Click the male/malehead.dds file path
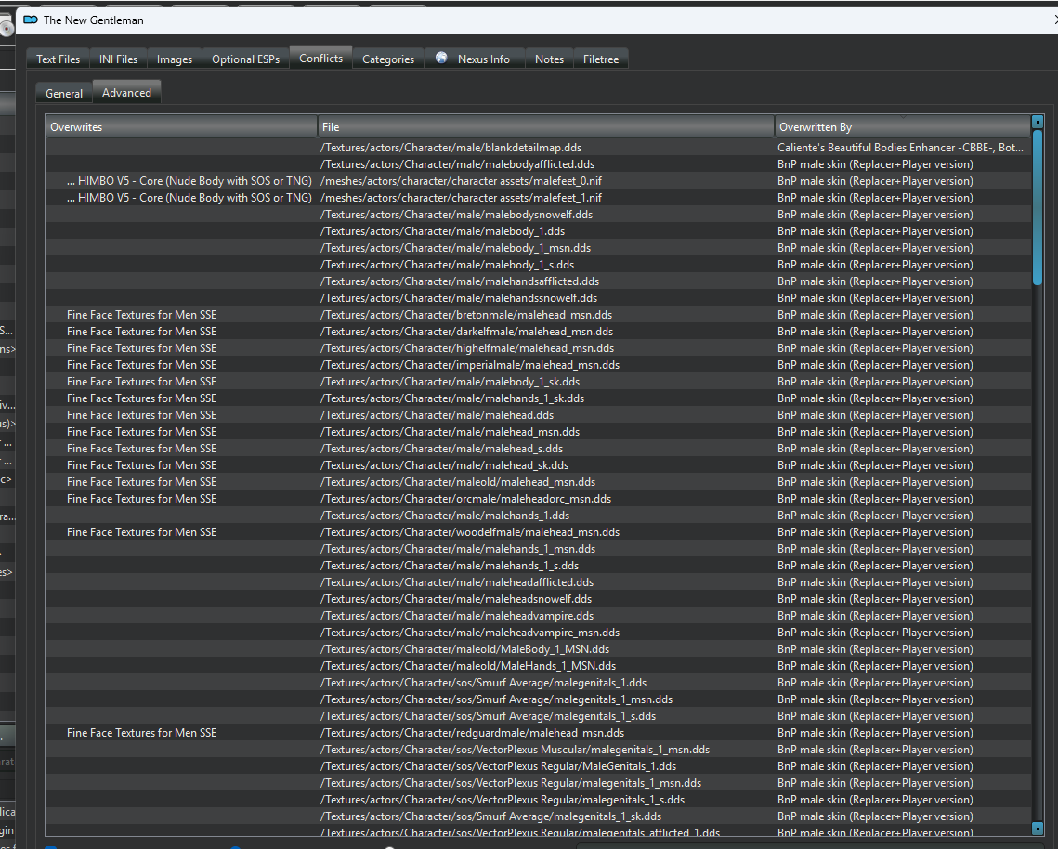 [438, 415]
